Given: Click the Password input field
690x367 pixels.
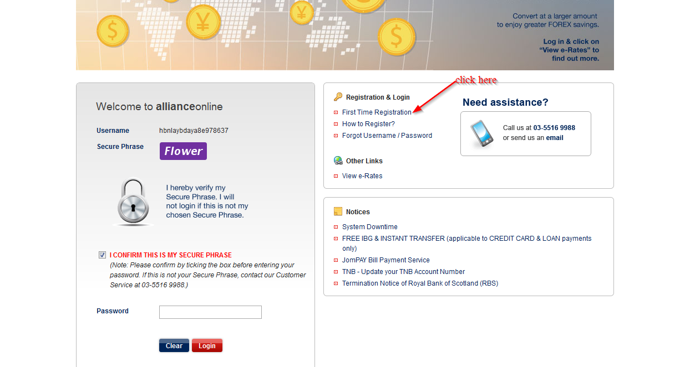Looking at the screenshot, I should [210, 312].
